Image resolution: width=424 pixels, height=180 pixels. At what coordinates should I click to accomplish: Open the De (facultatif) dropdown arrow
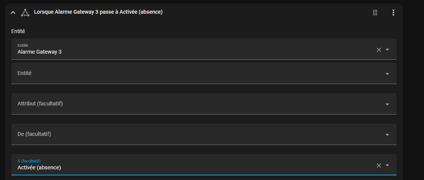click(387, 135)
